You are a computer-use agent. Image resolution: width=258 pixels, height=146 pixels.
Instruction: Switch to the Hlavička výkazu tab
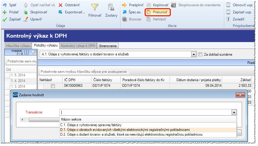[x=18, y=46]
